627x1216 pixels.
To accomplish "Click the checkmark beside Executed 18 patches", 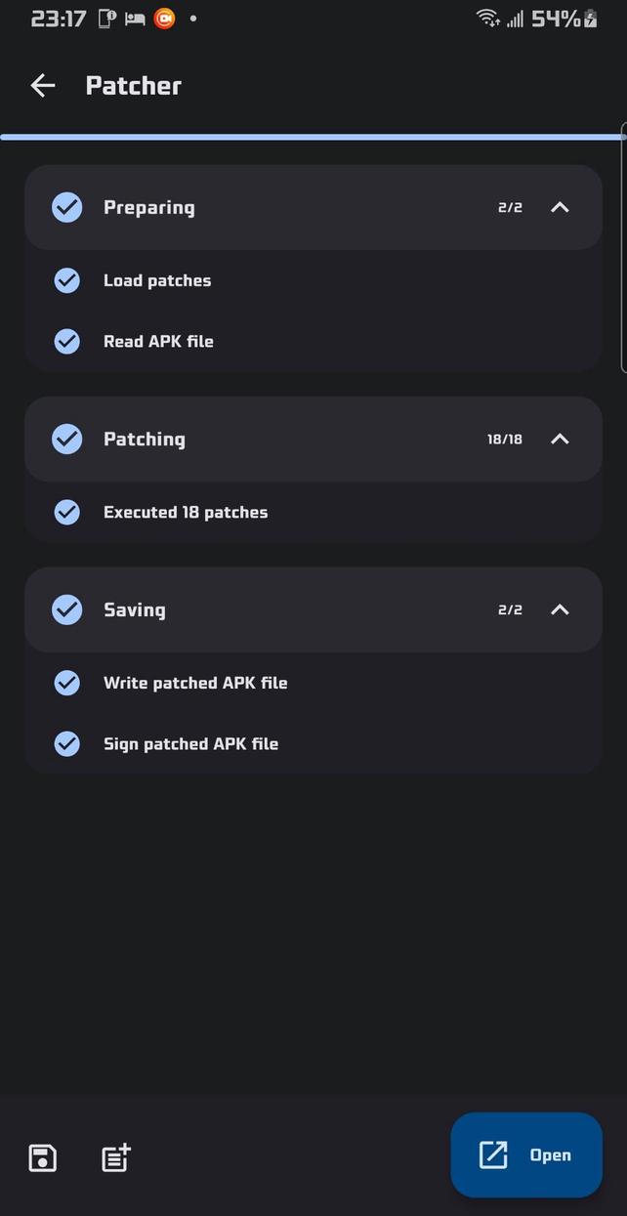I will 66,512.
